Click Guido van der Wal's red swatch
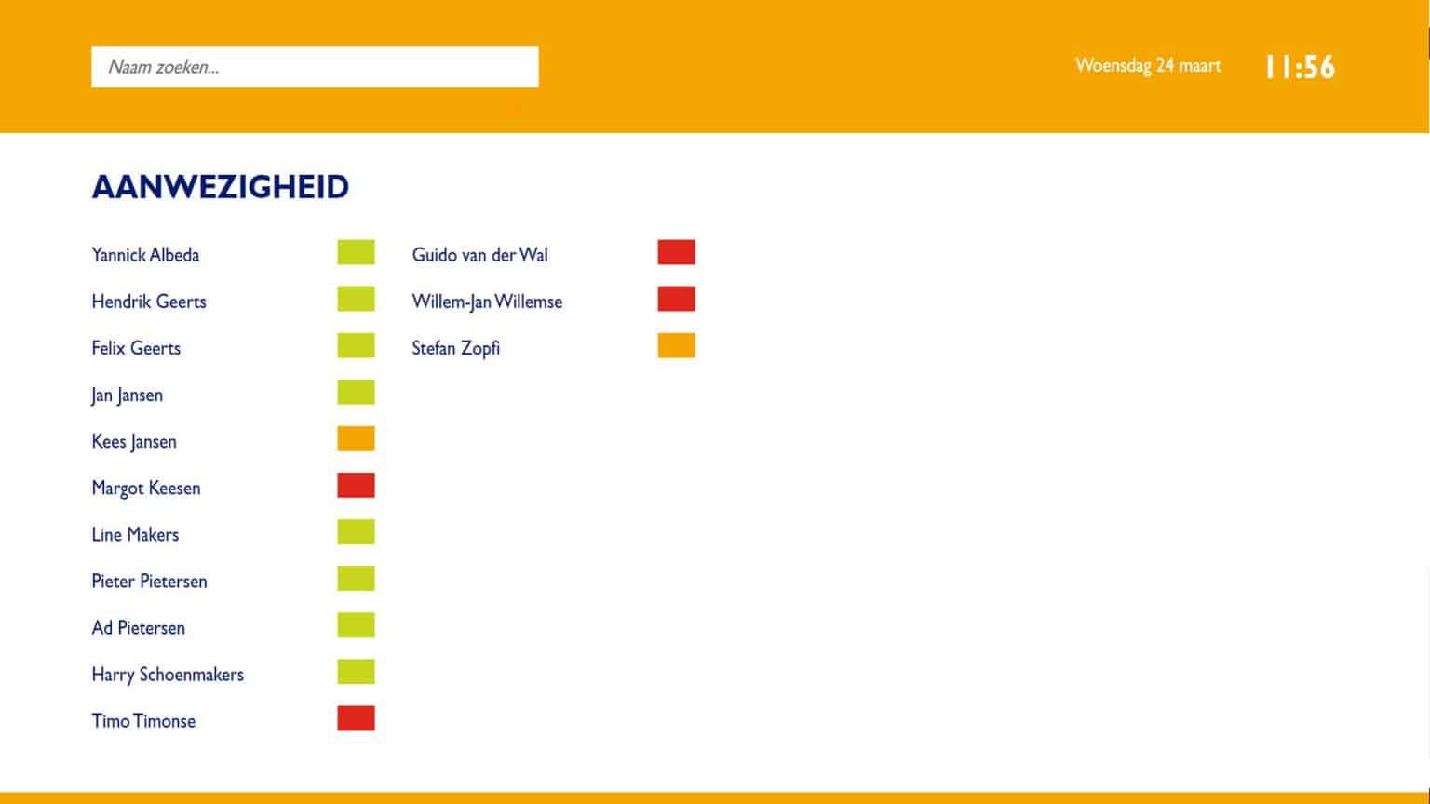This screenshot has width=1430, height=804. tap(676, 252)
